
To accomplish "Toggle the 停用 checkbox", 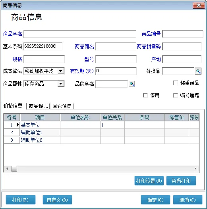I will tap(145, 95).
